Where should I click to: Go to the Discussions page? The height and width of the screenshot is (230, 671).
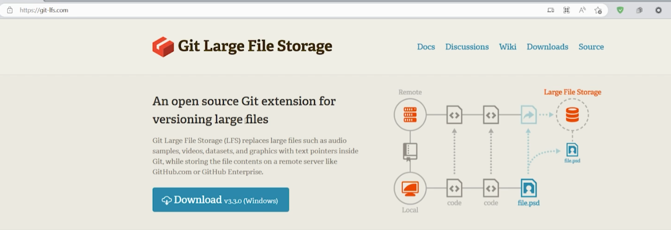pyautogui.click(x=467, y=47)
